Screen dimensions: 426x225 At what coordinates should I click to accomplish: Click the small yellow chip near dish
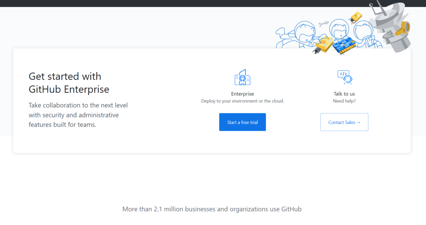click(x=356, y=17)
